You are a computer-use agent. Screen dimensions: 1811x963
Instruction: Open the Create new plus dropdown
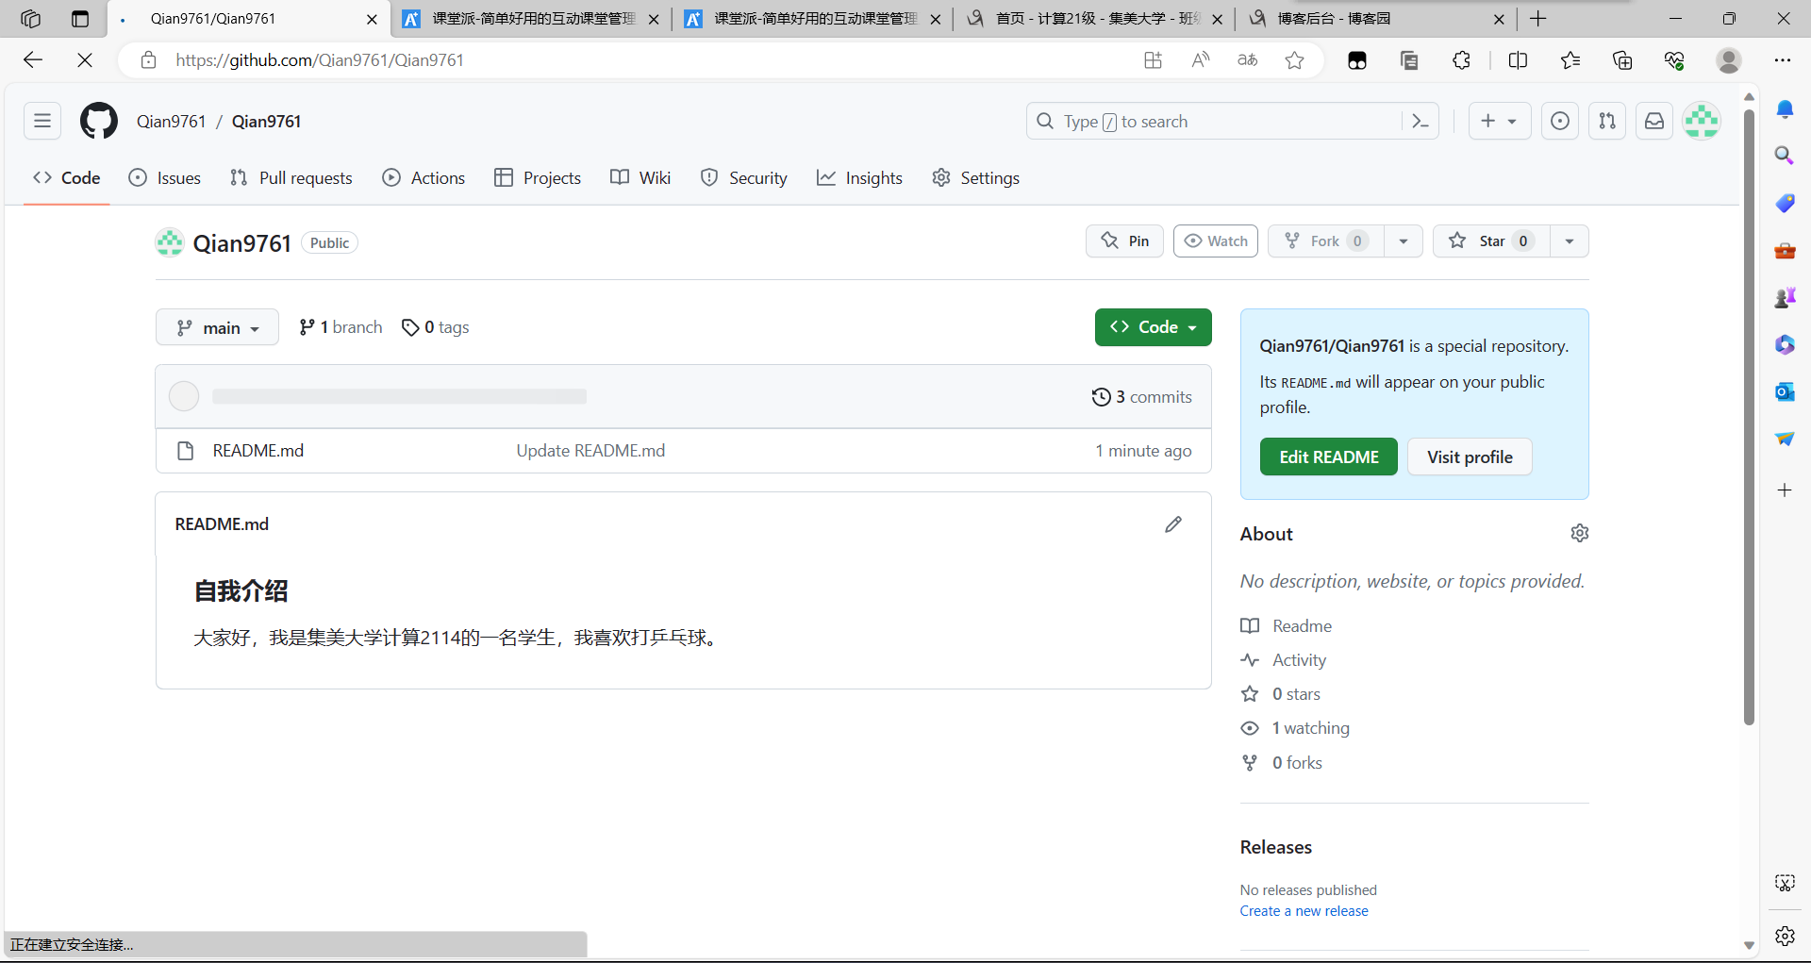tap(1499, 121)
